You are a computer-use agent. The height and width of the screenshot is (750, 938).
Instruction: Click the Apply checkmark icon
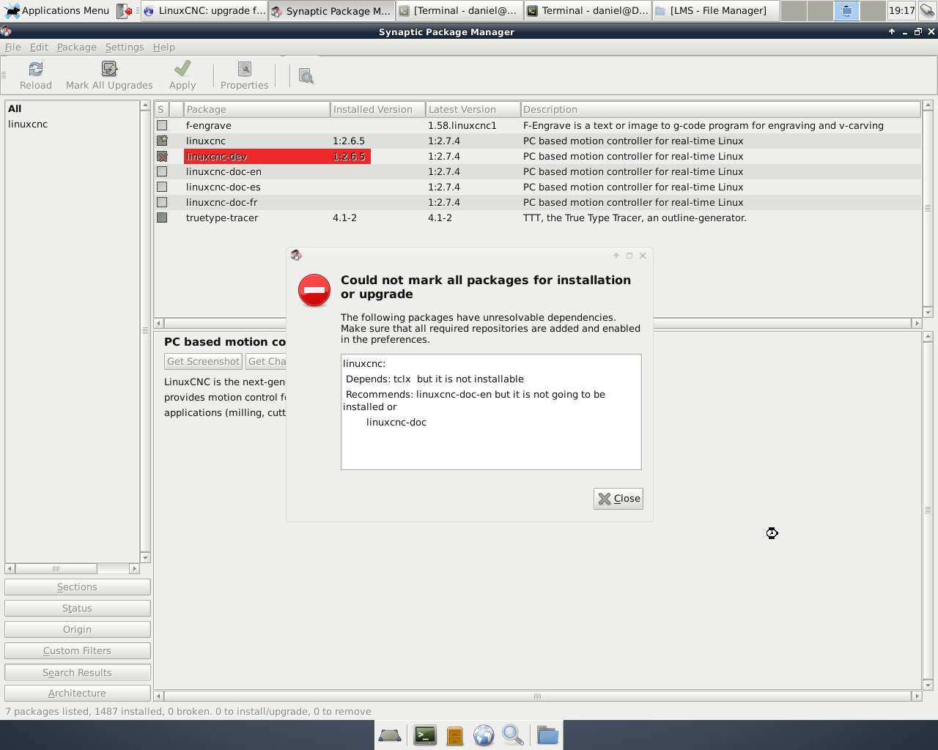coord(182,69)
